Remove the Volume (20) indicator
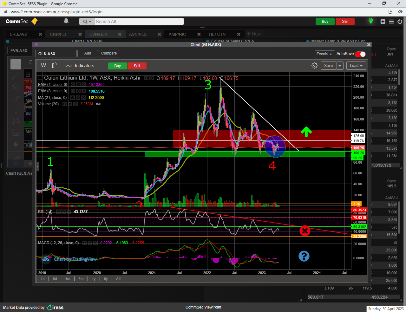Viewport: 406px width, 312px height. [x=75, y=104]
